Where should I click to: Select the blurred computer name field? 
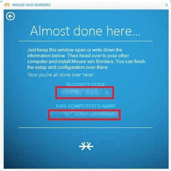[84, 115]
